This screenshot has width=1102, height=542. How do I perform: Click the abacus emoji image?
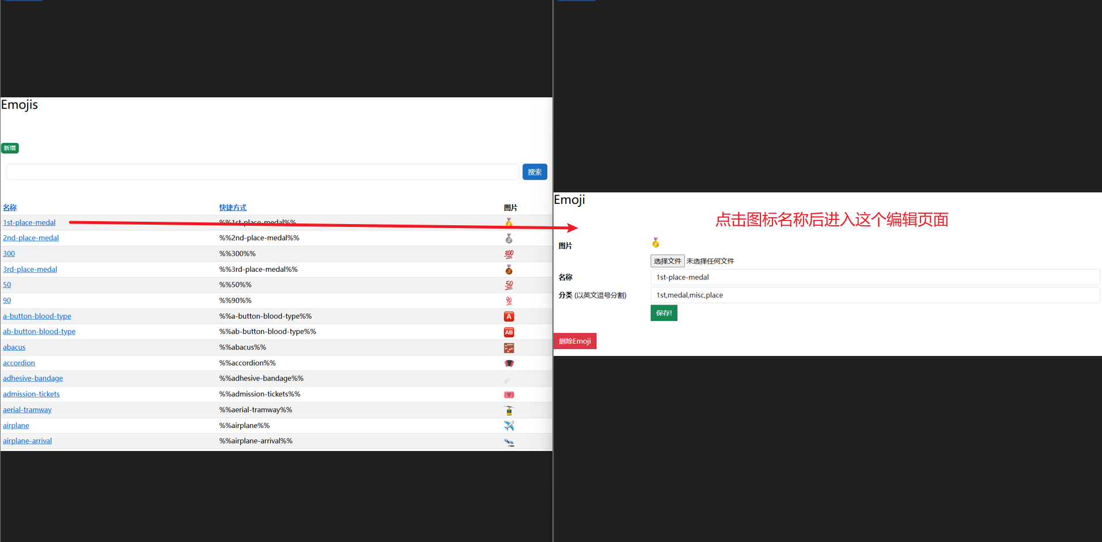tap(509, 348)
